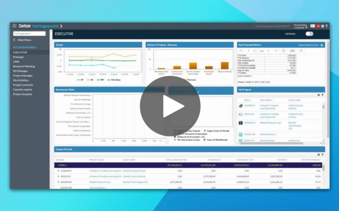Go to last page of metrics report
Screen dimensions: 339x211
pyautogui.click(x=276, y=51)
